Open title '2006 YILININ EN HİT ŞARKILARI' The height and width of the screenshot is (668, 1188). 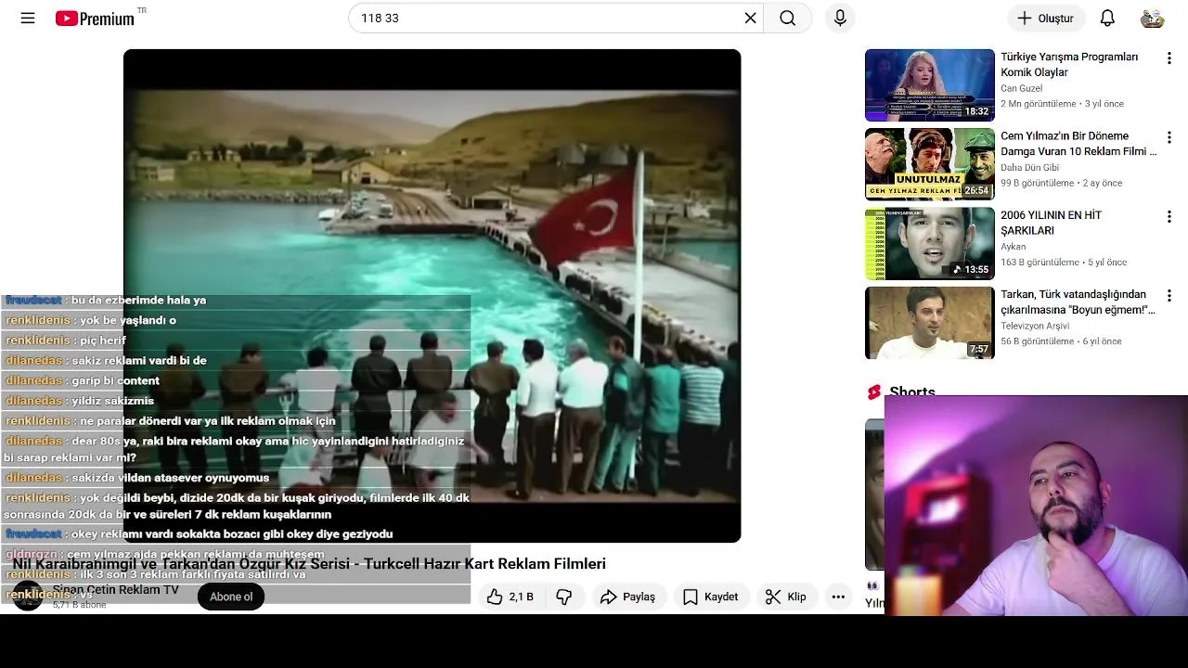coord(1052,223)
